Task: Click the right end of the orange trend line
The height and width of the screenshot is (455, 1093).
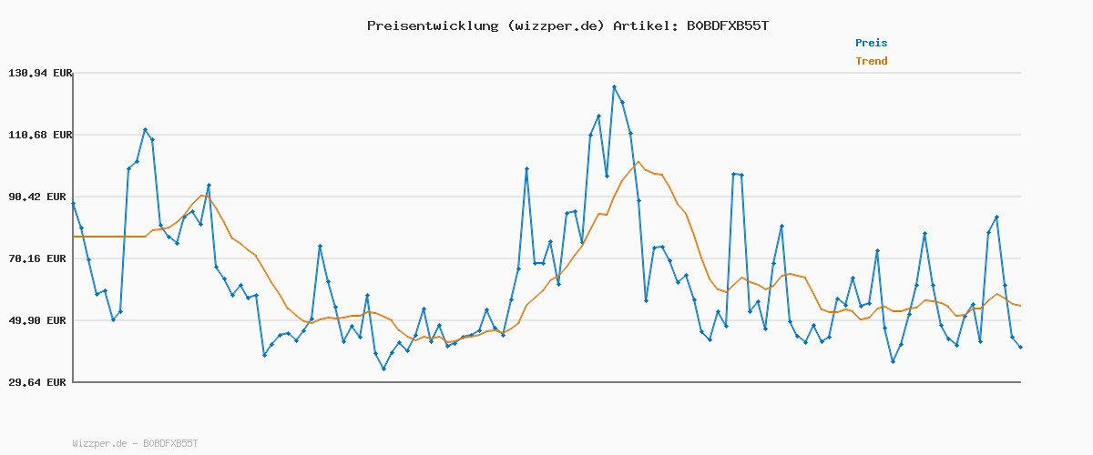Action: [x=1020, y=306]
